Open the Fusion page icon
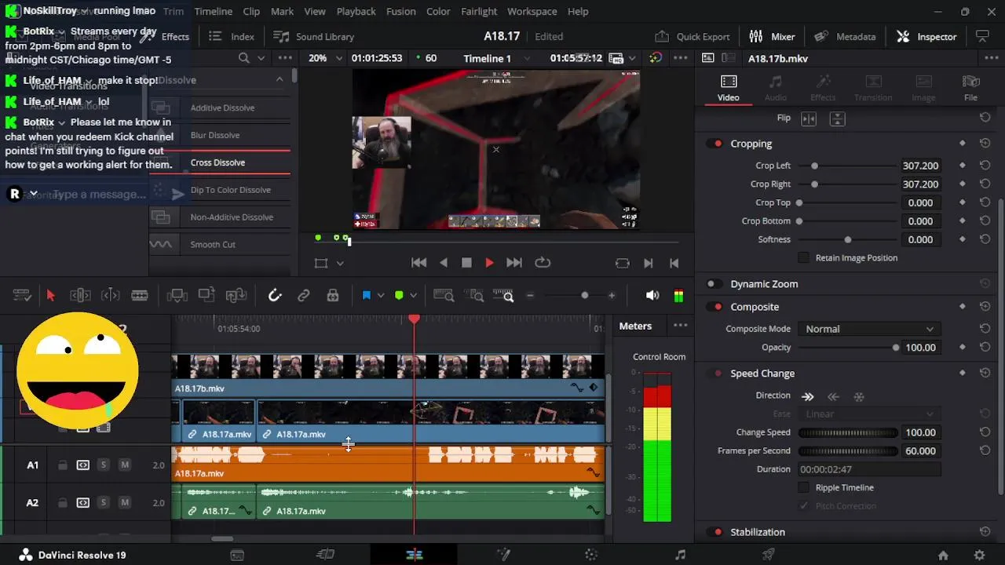1005x565 pixels. [x=503, y=555]
